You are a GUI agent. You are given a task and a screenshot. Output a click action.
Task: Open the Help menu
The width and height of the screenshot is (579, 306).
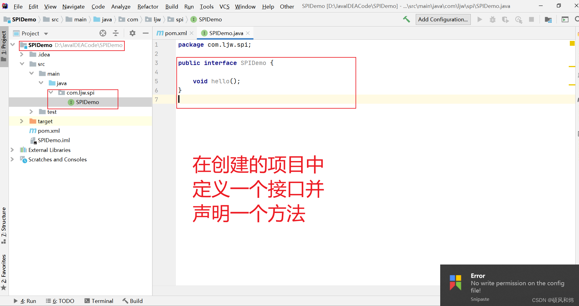pyautogui.click(x=268, y=6)
